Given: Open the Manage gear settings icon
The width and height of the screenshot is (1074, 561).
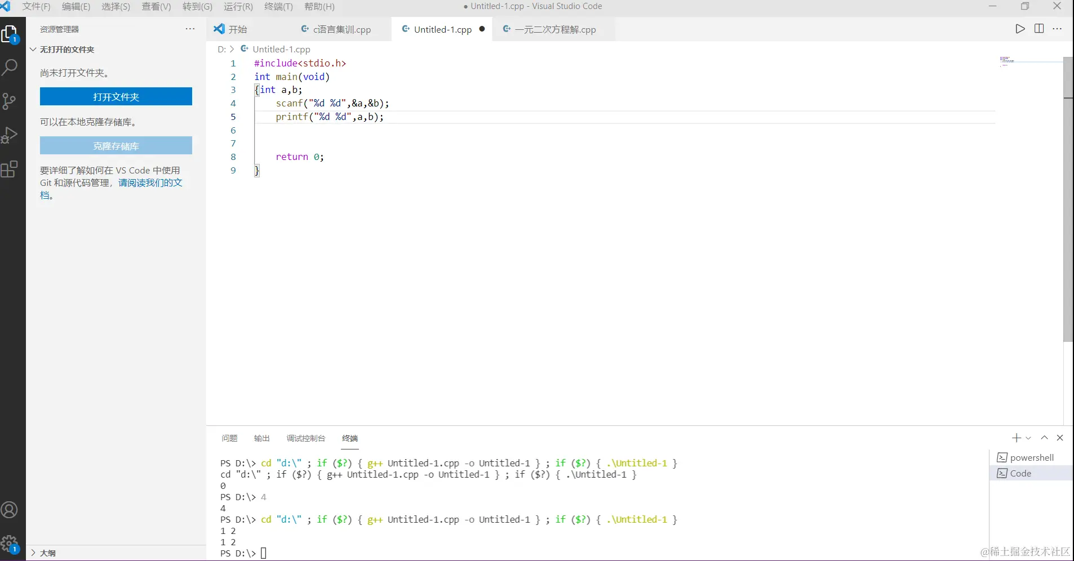Looking at the screenshot, I should tap(10, 544).
